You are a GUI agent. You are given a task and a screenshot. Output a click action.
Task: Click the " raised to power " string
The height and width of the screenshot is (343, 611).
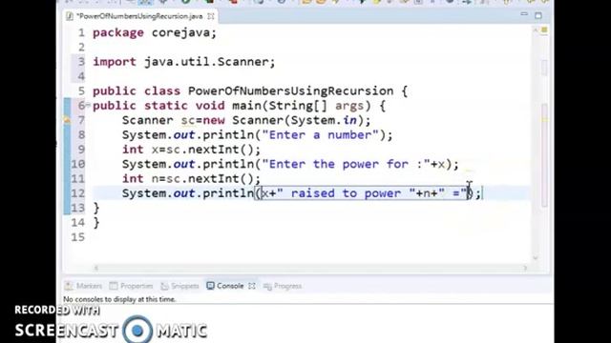point(346,193)
